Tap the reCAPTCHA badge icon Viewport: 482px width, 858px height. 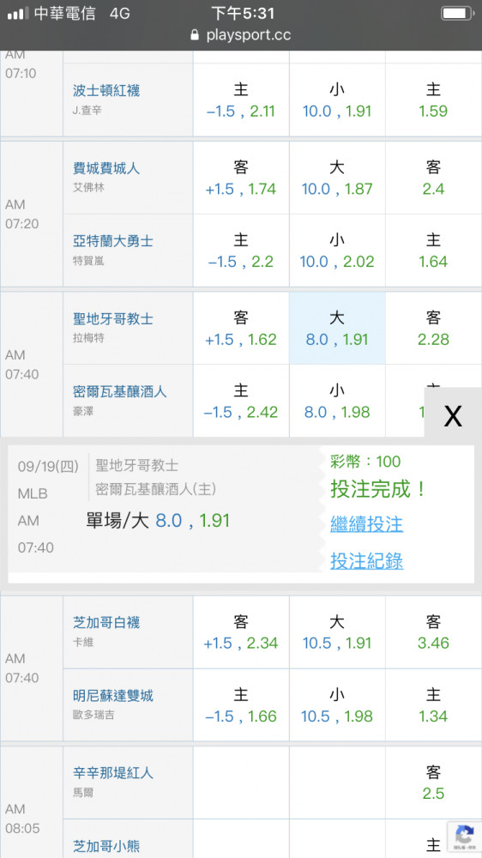click(x=464, y=837)
